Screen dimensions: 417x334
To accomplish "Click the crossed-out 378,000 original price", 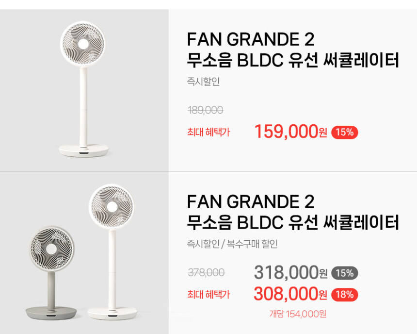I will pos(206,273).
